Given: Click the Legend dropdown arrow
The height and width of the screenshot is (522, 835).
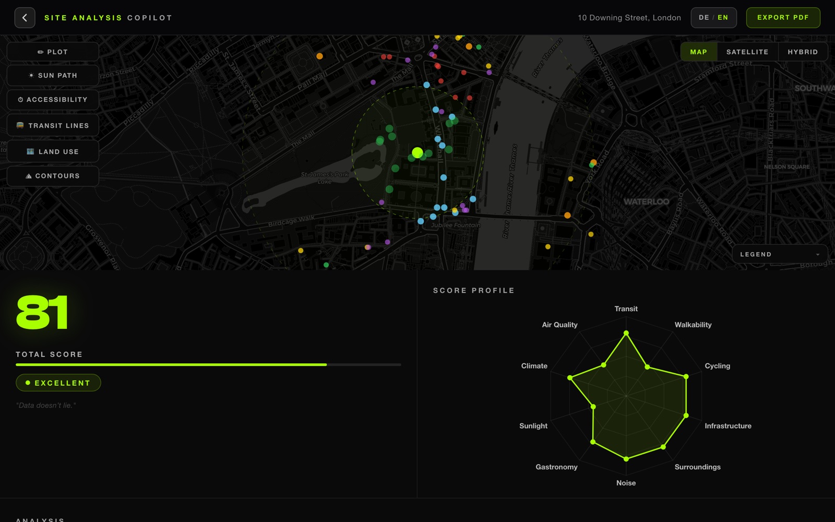Looking at the screenshot, I should (x=818, y=255).
